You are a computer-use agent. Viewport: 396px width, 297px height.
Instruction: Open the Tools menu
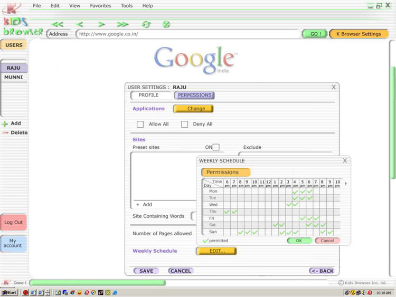127,6
